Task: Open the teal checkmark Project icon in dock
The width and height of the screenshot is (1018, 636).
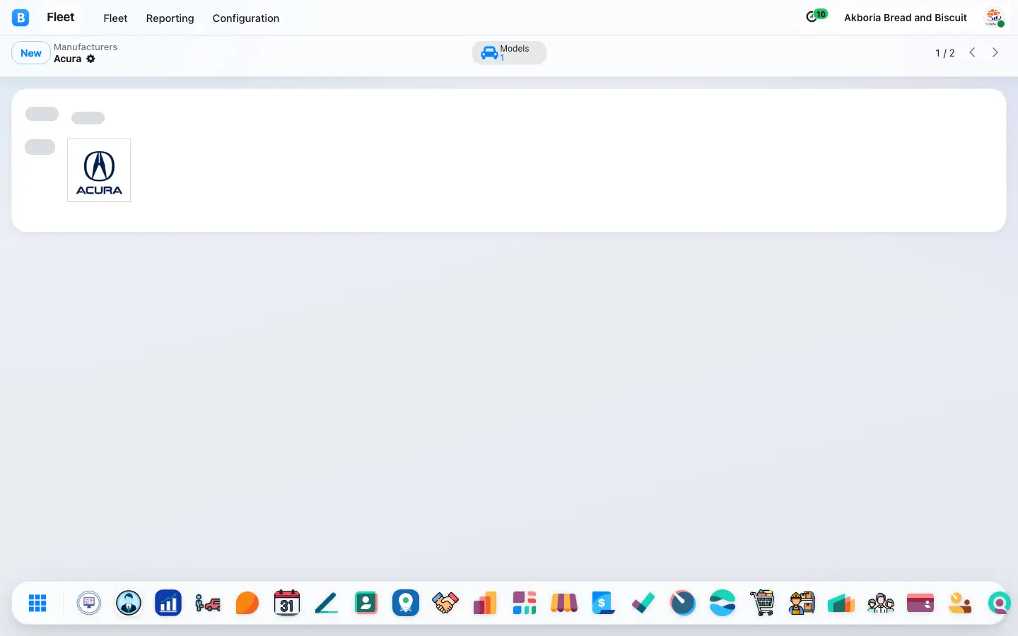Action: coord(643,603)
